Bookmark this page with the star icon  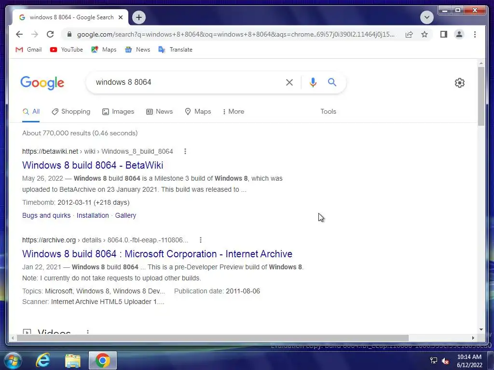425,34
